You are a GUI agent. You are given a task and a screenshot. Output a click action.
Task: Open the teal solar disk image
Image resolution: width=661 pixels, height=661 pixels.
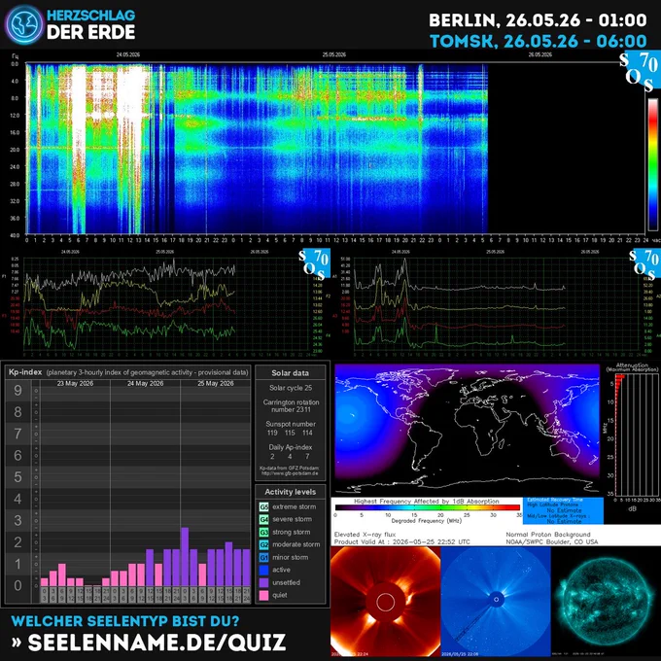point(606,602)
